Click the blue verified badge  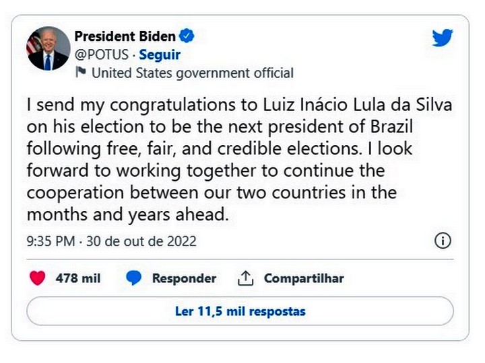click(x=188, y=36)
